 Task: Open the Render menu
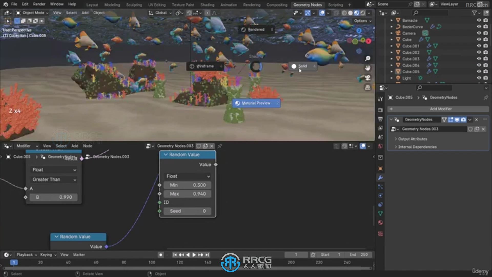[x=39, y=4]
